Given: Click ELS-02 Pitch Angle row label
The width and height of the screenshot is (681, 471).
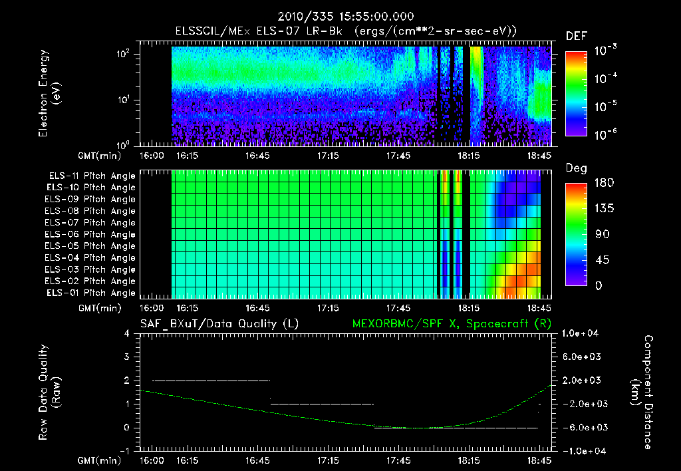Looking at the screenshot, I should click(x=90, y=281).
